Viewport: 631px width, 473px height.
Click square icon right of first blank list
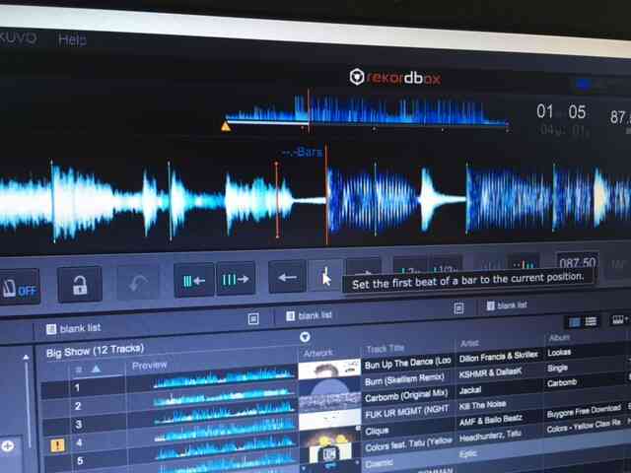(253, 319)
